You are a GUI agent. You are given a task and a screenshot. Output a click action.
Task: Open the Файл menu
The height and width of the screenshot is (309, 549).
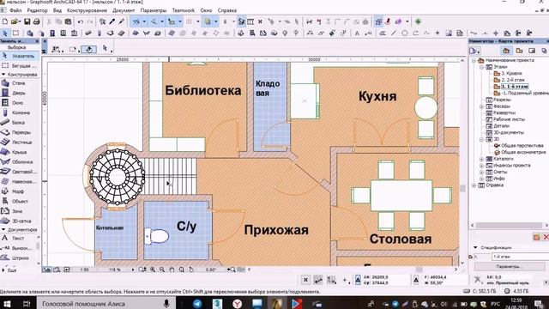pos(15,10)
